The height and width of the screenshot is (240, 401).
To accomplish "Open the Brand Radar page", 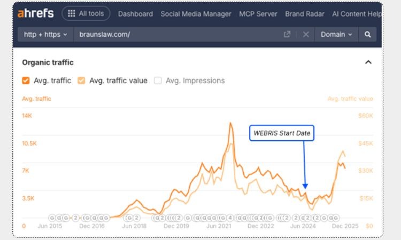I will [304, 14].
